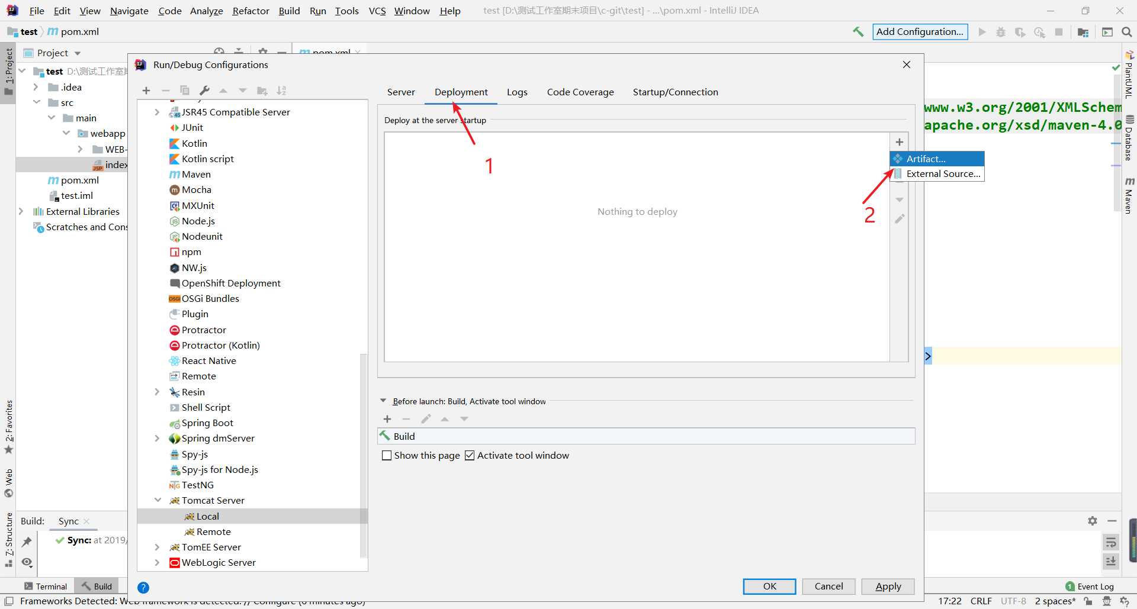Click Build panel settings gear
This screenshot has height=609, width=1137.
click(x=1093, y=521)
